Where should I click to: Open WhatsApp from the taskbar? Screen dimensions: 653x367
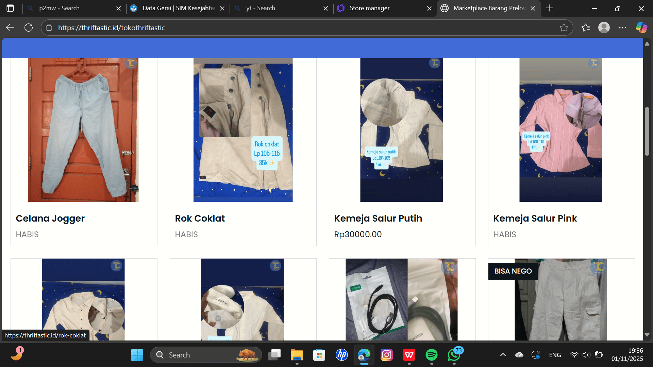tap(454, 355)
